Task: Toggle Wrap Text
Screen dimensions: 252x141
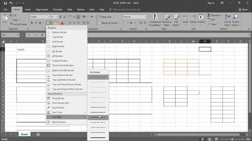Action: (x=105, y=17)
